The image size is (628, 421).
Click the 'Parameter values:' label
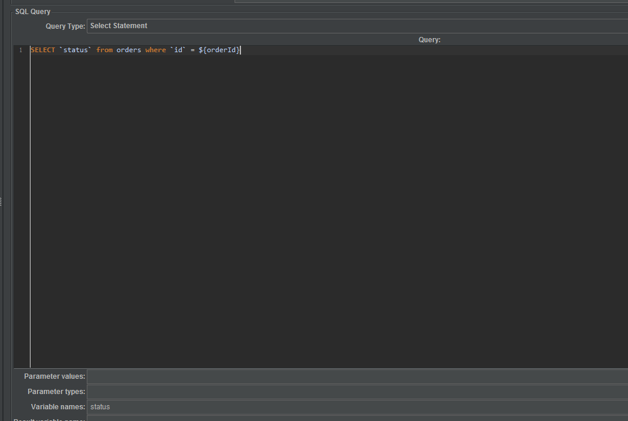pos(55,376)
